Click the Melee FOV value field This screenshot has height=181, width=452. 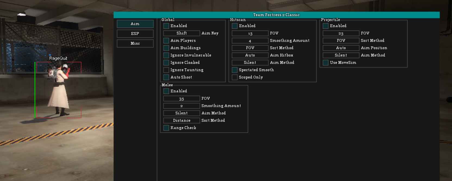click(x=182, y=98)
